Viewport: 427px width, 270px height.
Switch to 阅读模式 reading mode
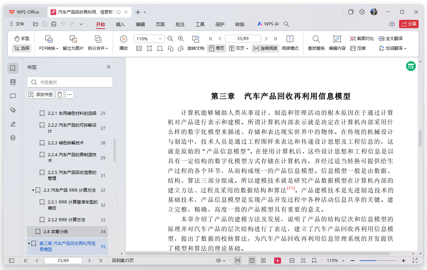click(x=290, y=43)
